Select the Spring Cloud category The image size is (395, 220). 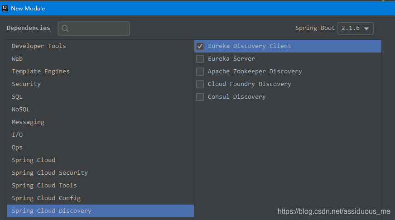[x=101, y=160]
